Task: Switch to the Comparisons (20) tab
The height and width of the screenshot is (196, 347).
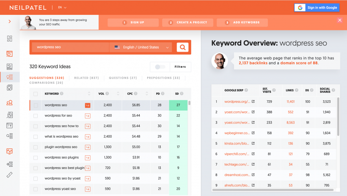Action: pyautogui.click(x=46, y=83)
